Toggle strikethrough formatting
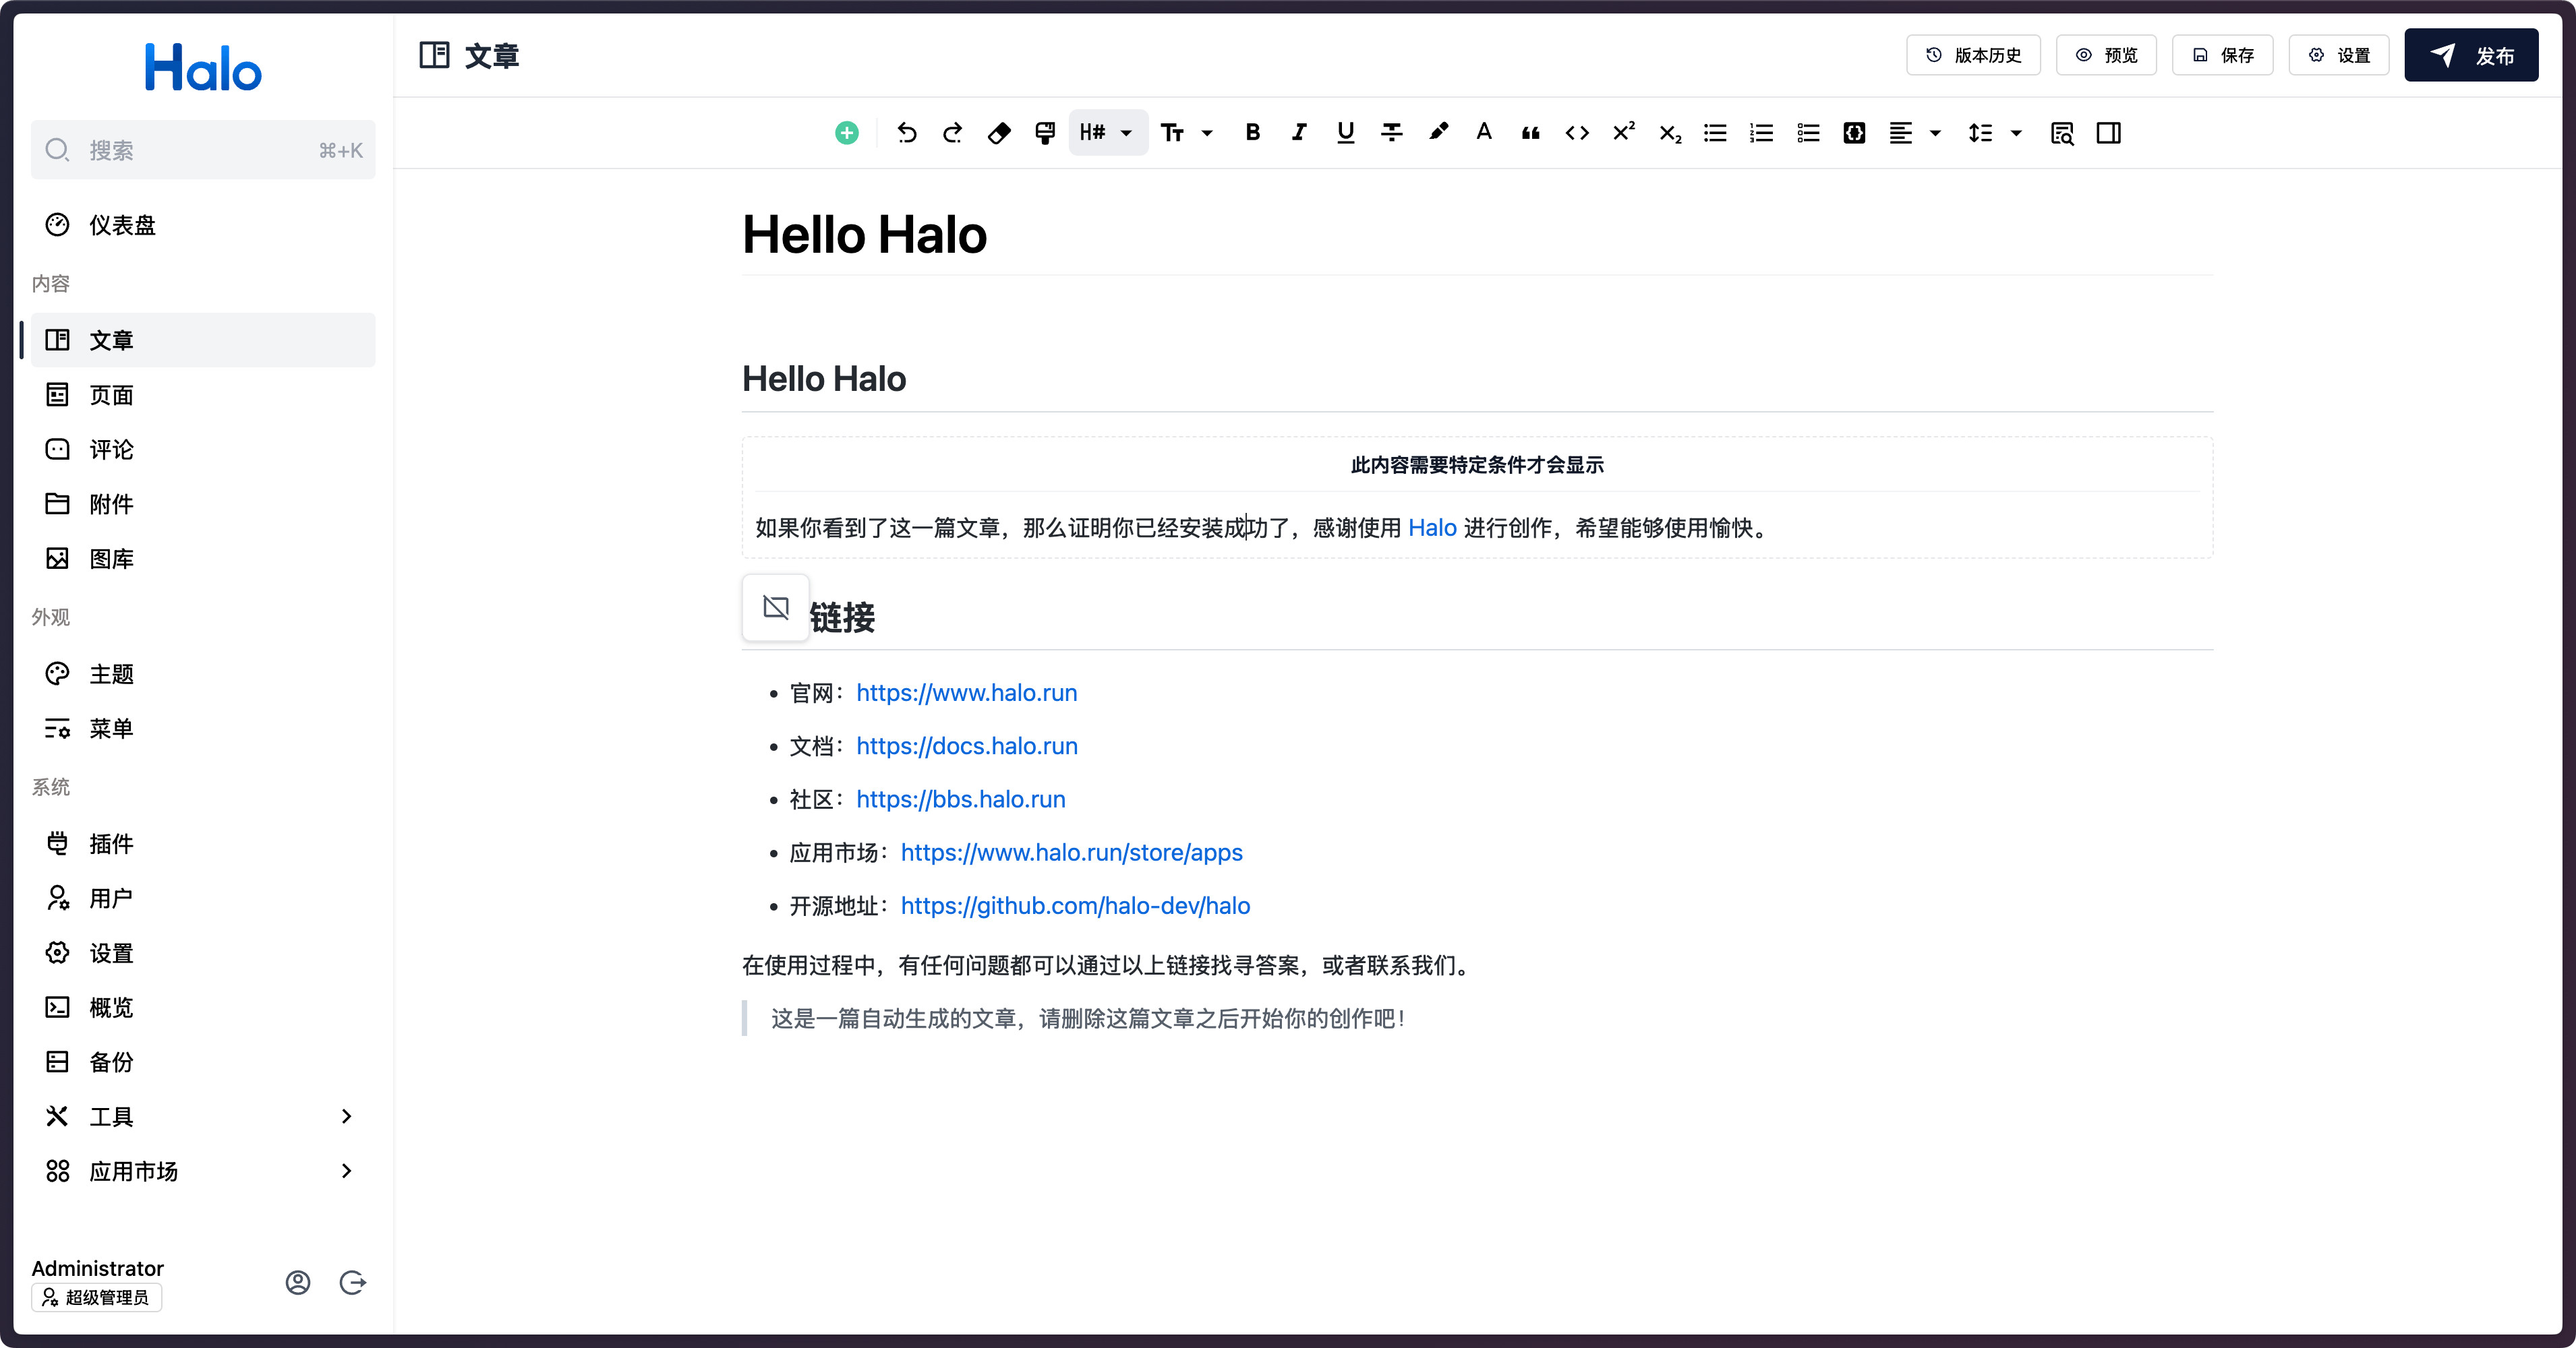 (x=1391, y=133)
